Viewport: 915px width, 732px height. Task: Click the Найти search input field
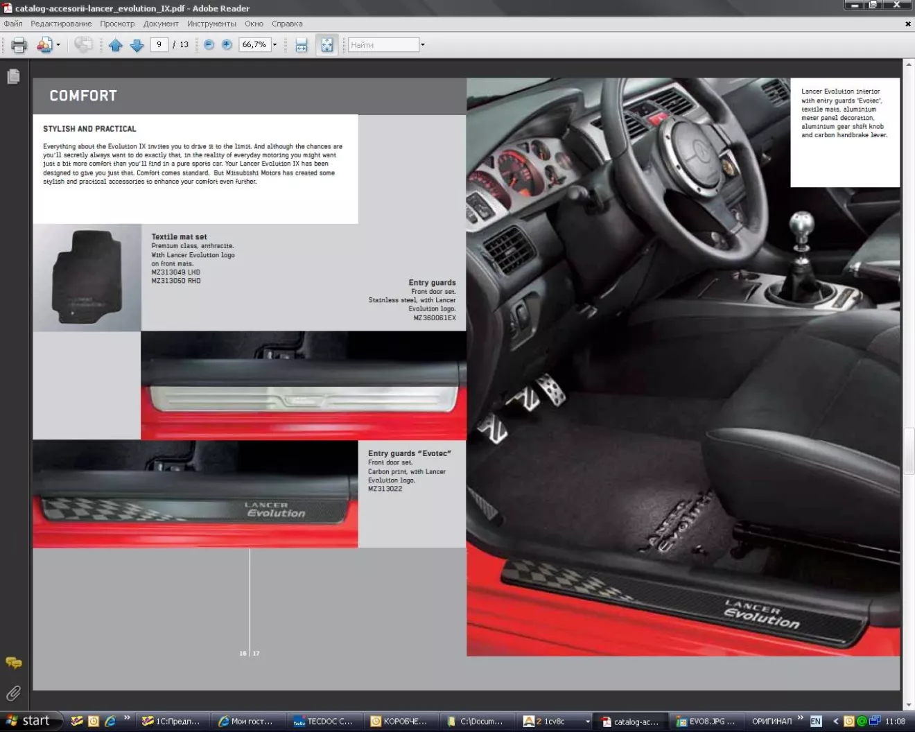pyautogui.click(x=383, y=45)
